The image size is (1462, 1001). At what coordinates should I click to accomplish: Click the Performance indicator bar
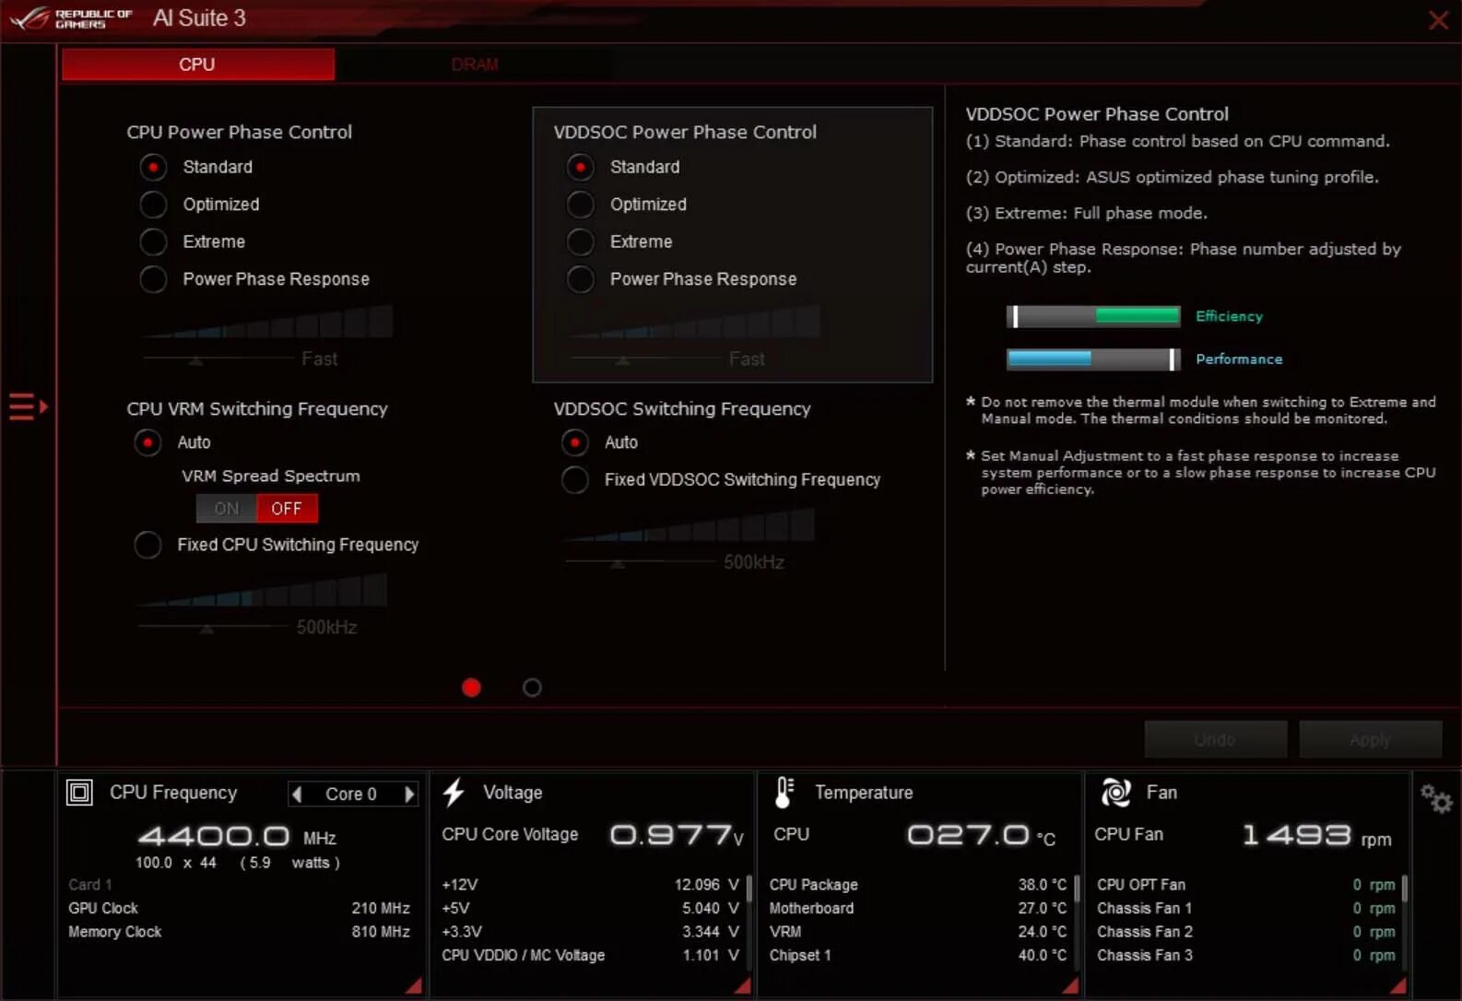coord(1093,359)
